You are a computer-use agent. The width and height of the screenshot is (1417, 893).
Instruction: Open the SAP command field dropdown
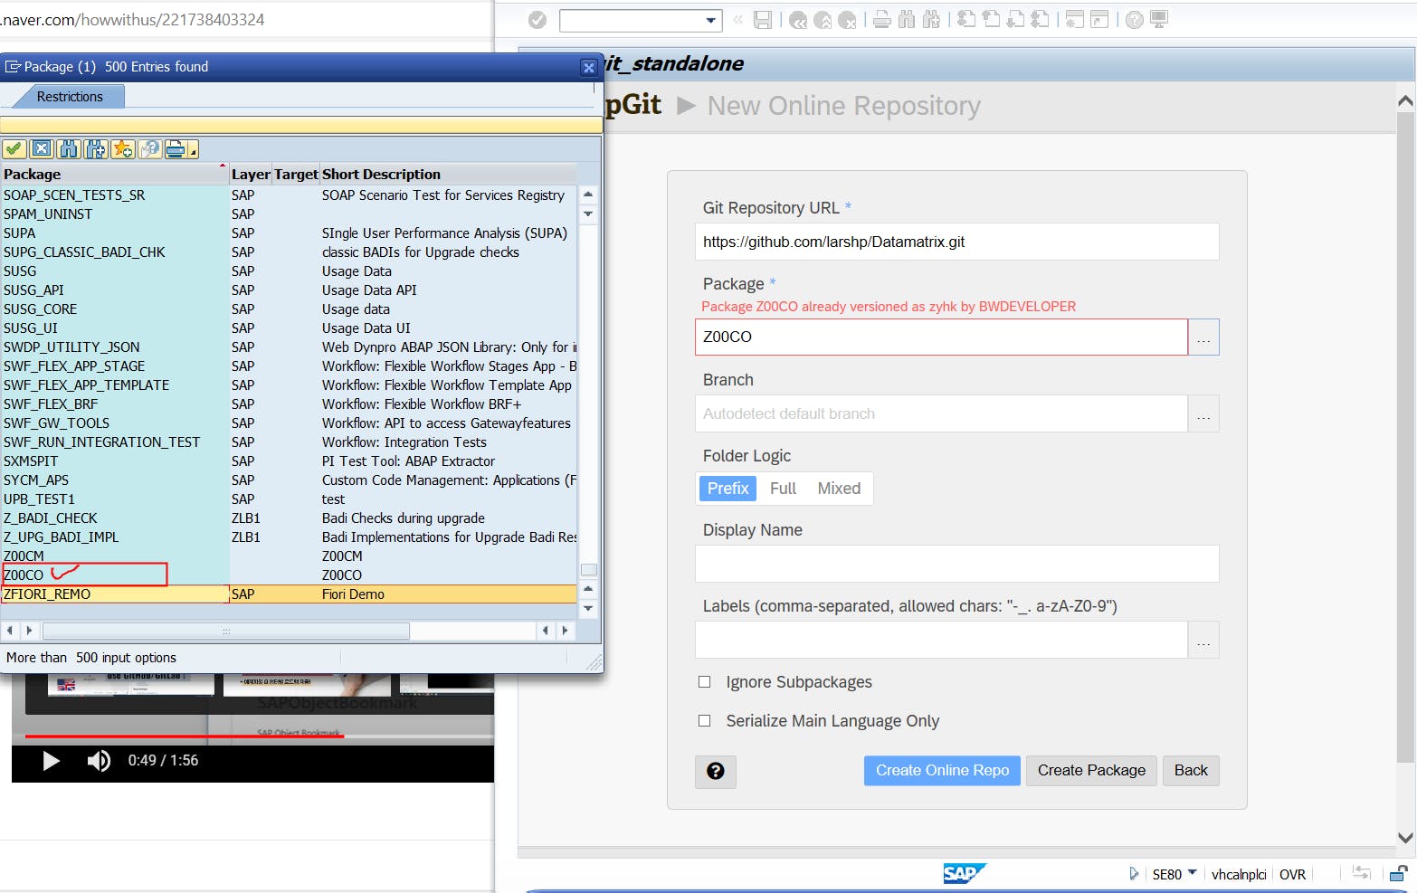711,20
